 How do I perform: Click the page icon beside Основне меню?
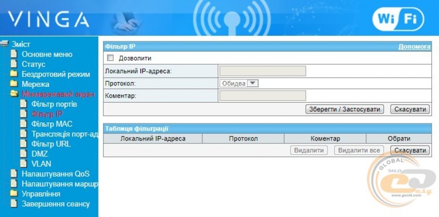tap(14, 54)
